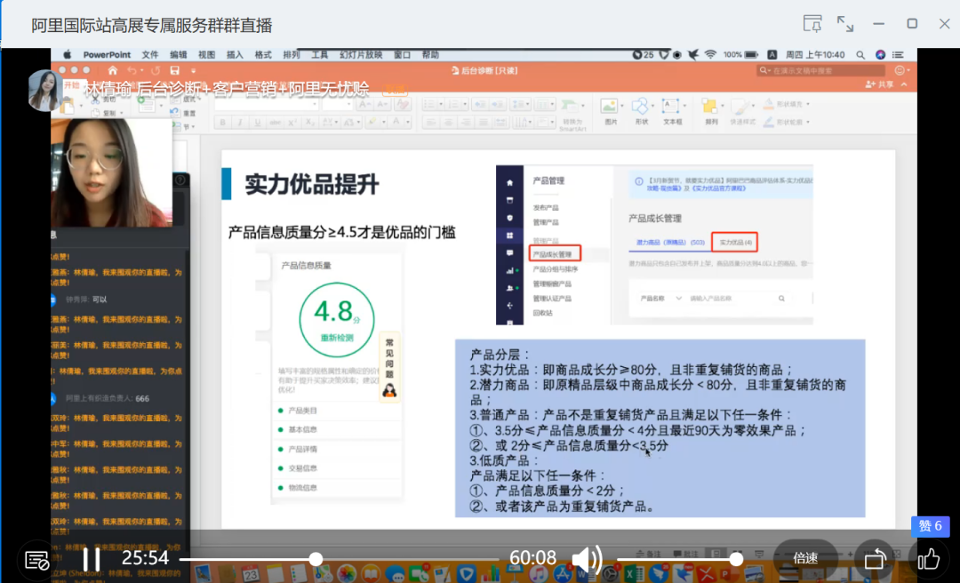Click streamer 林倩瑜's round avatar

tap(44, 91)
